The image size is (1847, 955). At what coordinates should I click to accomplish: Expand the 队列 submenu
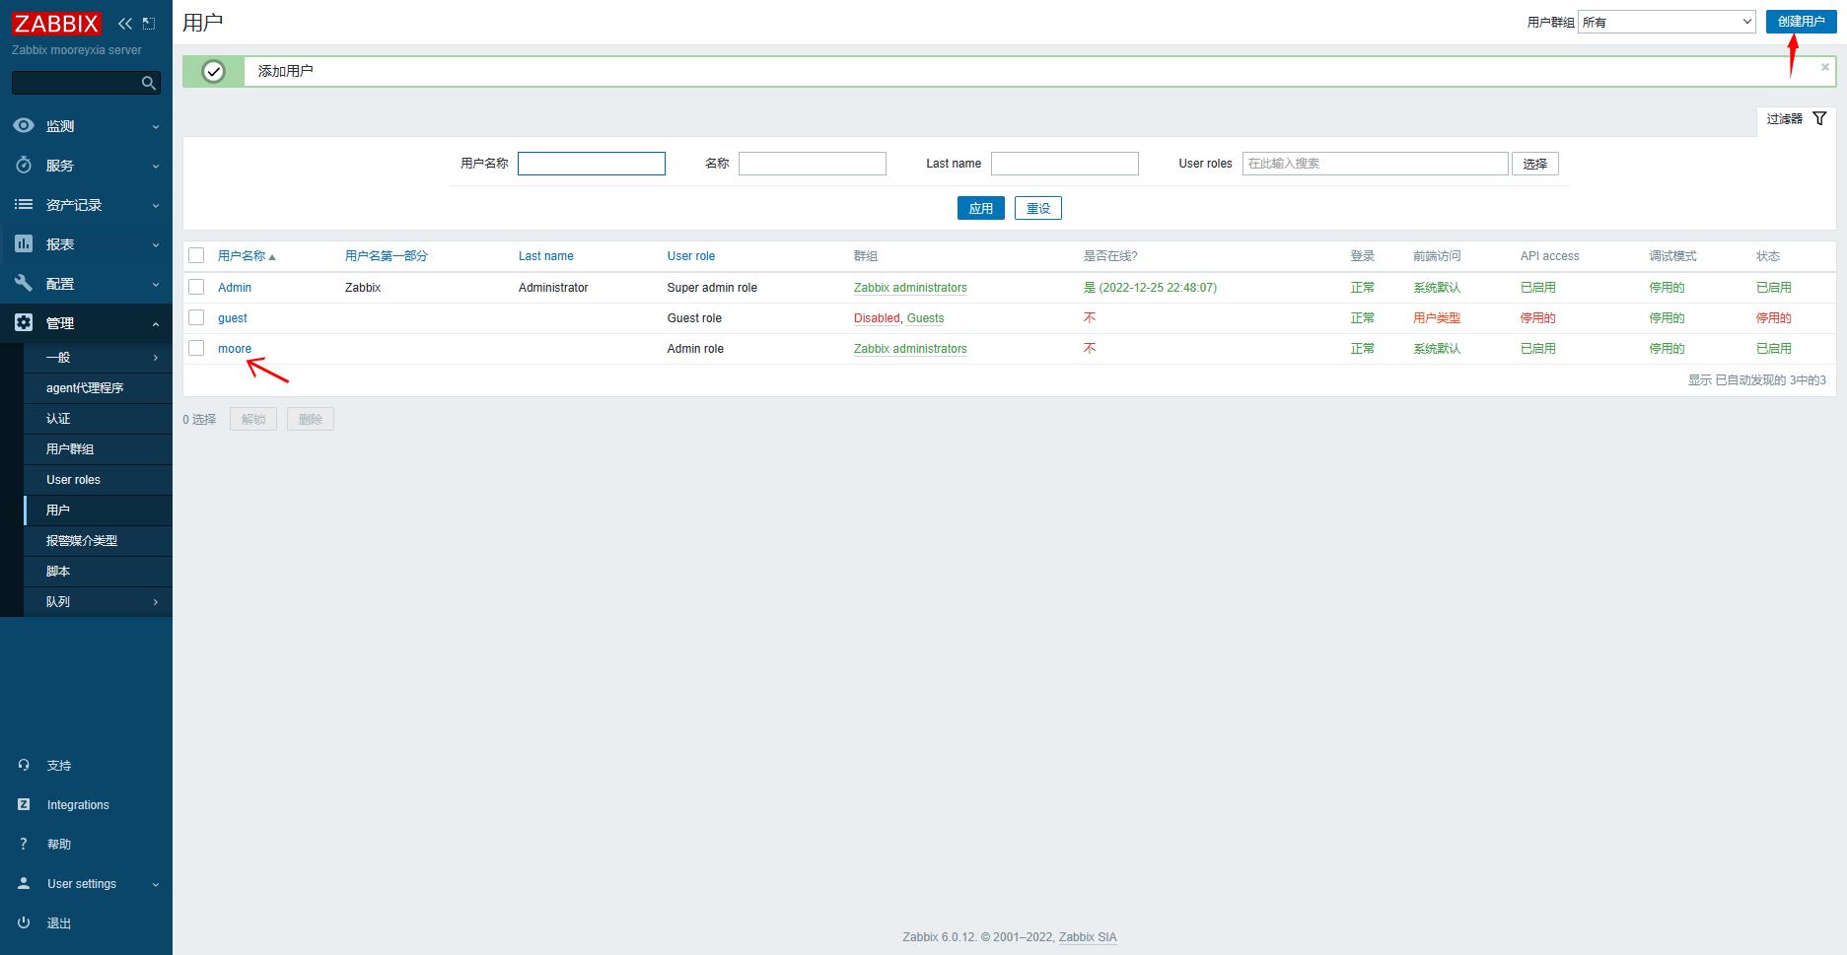(x=98, y=602)
